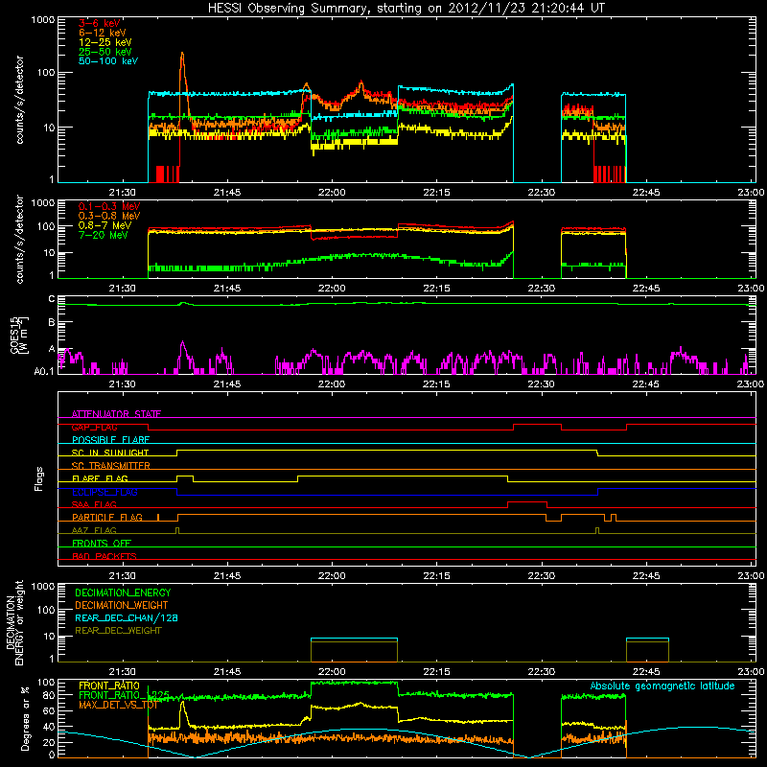Screen dimensions: 767x767
Task: Select the 12-25 keV legend label
Action: tap(105, 42)
